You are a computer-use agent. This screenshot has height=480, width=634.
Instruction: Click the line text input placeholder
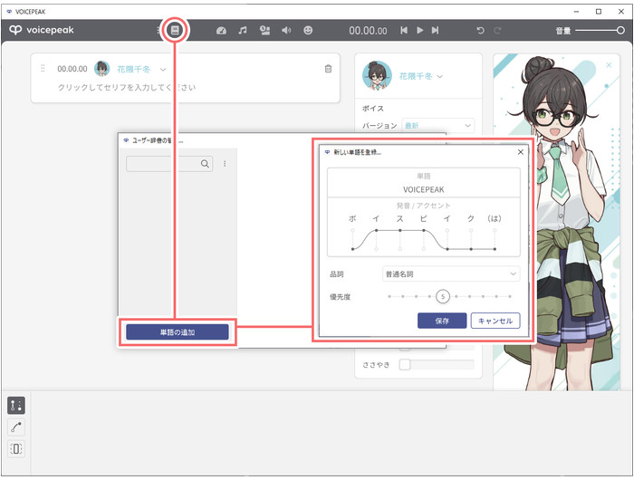[x=127, y=87]
